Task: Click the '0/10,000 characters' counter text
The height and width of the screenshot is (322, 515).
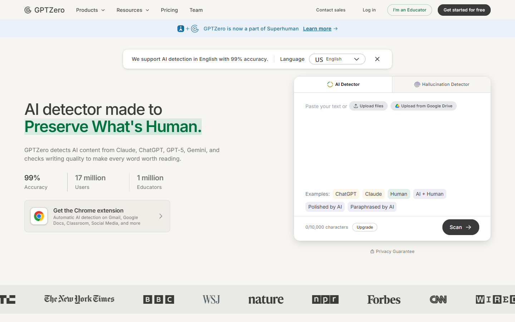Action: (x=327, y=227)
